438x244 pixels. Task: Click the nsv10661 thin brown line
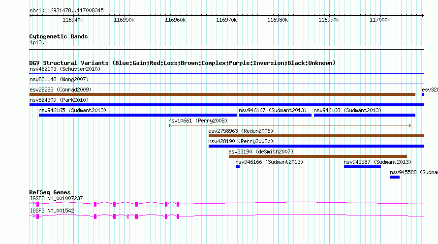pos(289,125)
